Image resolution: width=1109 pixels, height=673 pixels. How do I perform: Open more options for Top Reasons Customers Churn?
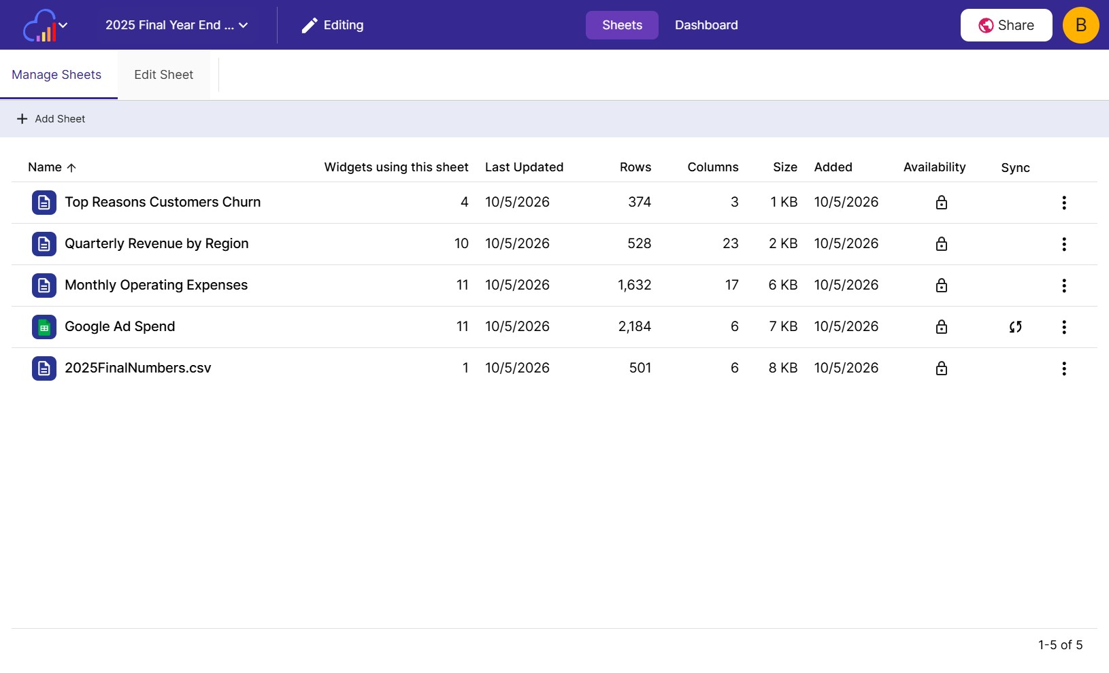tap(1064, 203)
